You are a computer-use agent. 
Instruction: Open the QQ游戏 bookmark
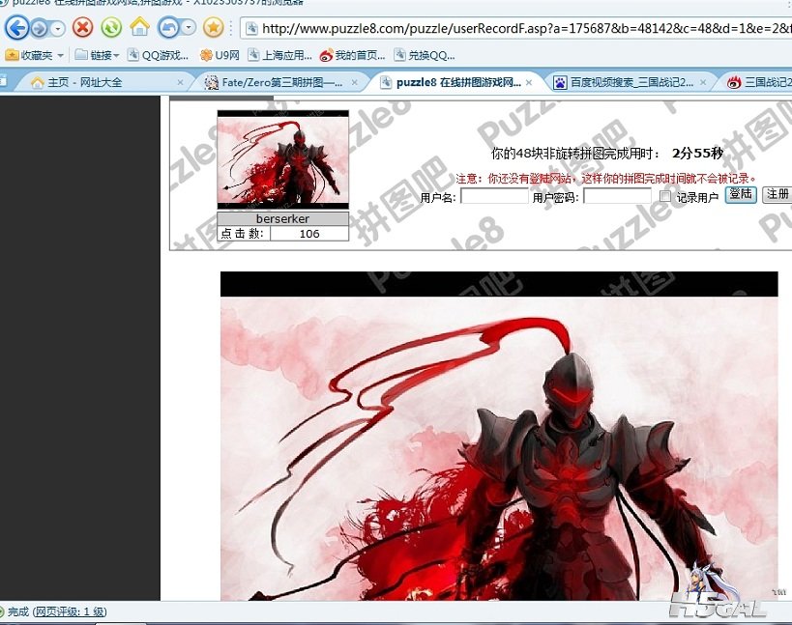158,55
